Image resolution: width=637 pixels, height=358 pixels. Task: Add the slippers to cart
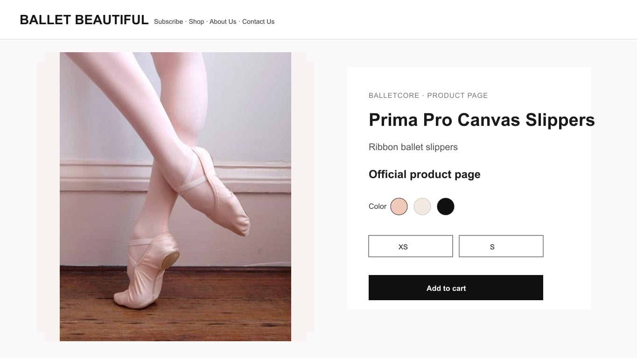click(x=456, y=288)
